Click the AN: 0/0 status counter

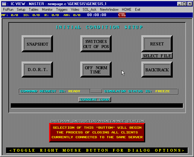point(72,15)
